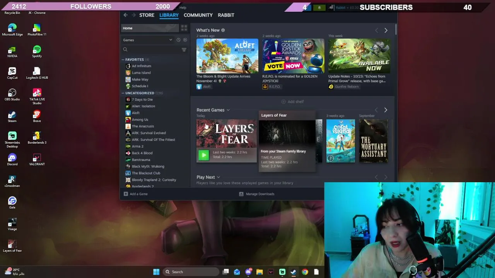Image resolution: width=495 pixels, height=278 pixels.
Task: Open Discord from the taskbar
Action: point(248,272)
